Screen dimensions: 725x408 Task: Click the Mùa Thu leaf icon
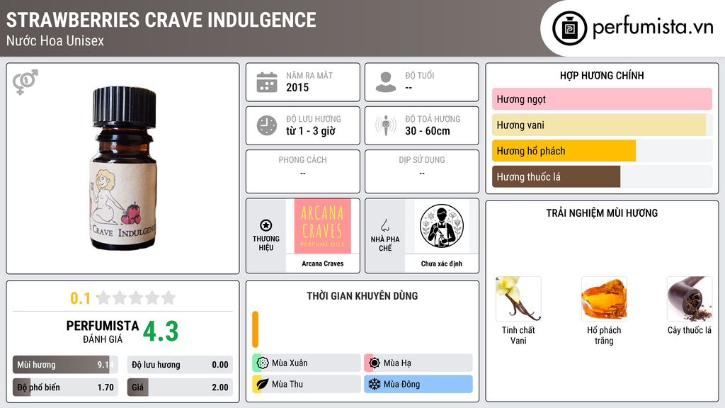click(x=263, y=384)
